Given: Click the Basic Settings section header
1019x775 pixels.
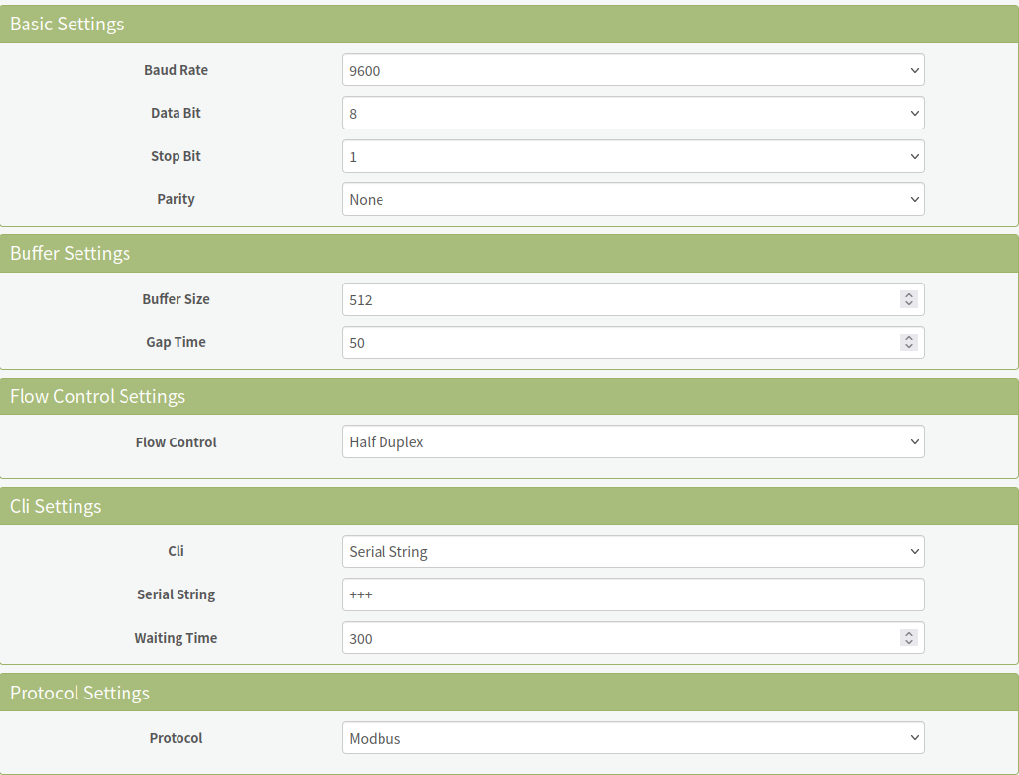Looking at the screenshot, I should point(509,25).
